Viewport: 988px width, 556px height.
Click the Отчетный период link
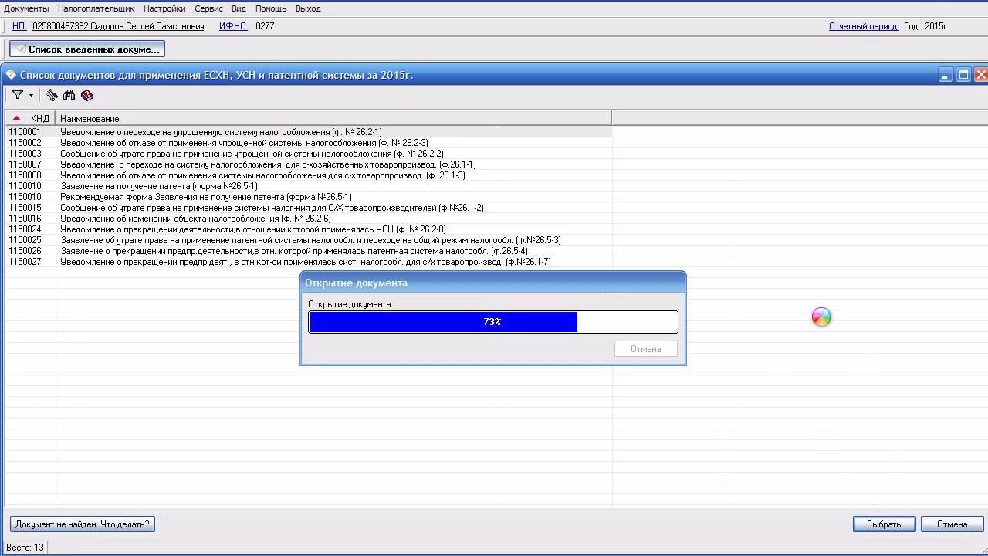(x=864, y=26)
